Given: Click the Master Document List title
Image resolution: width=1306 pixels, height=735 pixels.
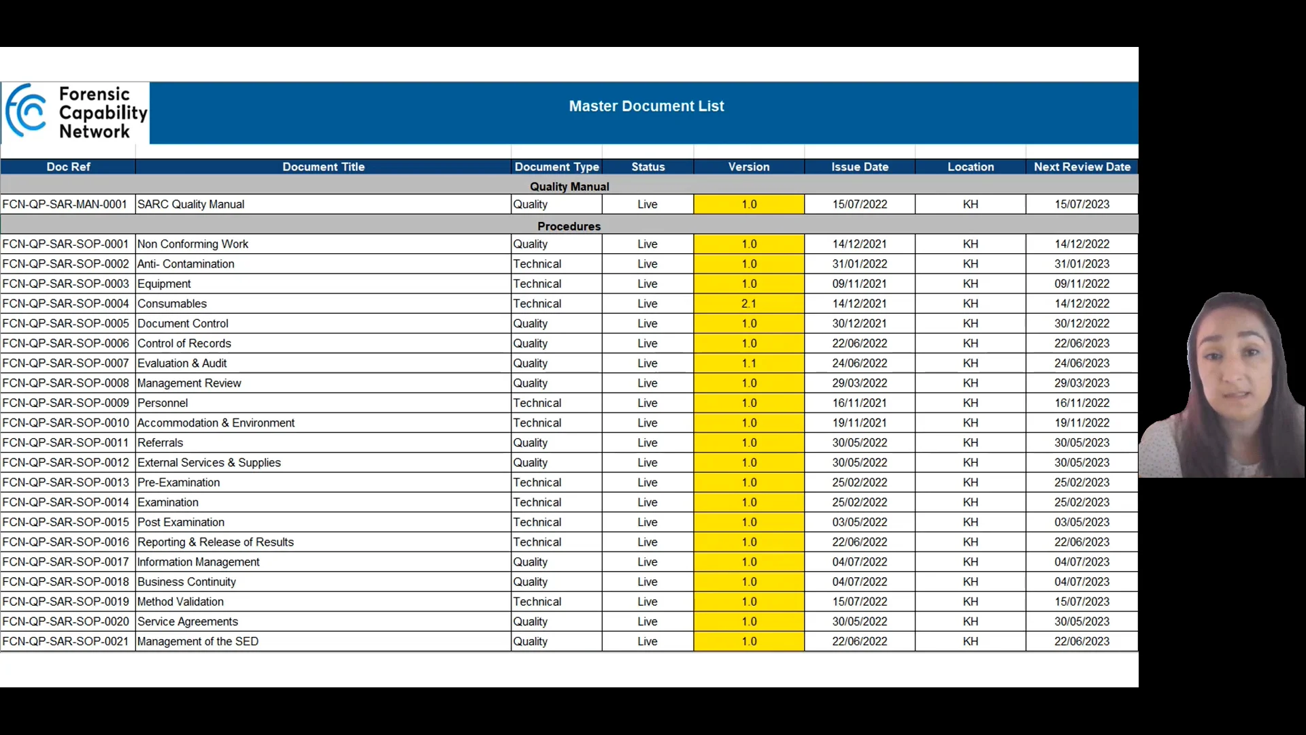Looking at the screenshot, I should [646, 106].
